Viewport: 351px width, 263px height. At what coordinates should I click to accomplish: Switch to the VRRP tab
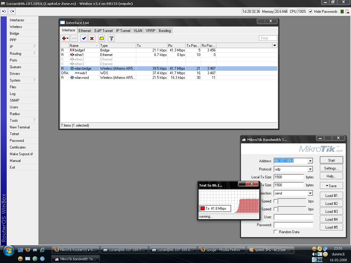[151, 31]
